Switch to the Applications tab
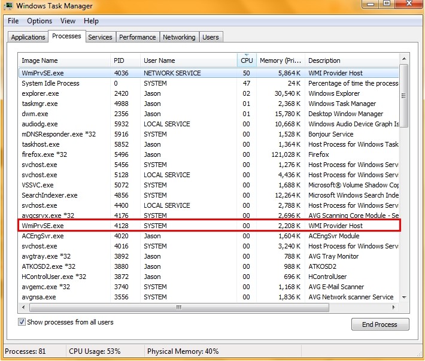This screenshot has height=361, width=425. (28, 37)
